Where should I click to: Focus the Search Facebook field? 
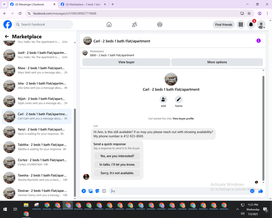pyautogui.click(x=44, y=25)
